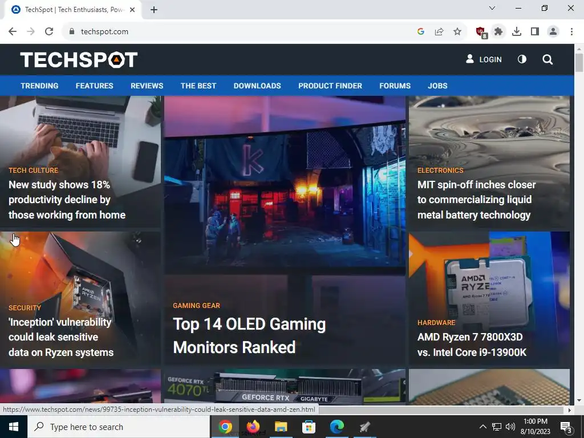Select the TechSpot browser tab

pyautogui.click(x=73, y=10)
